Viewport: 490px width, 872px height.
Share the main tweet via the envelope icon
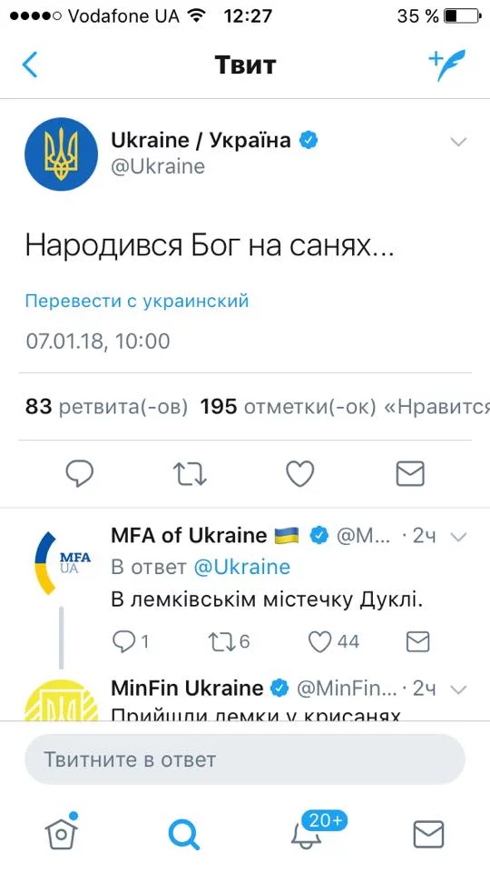(410, 474)
